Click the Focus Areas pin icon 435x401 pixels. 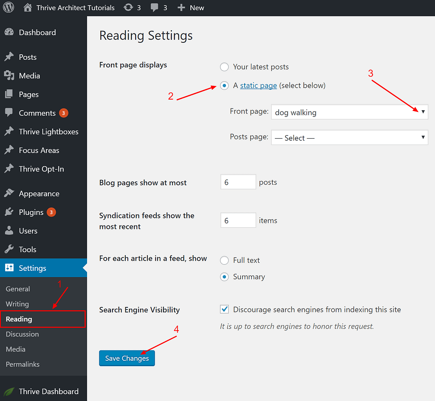pyautogui.click(x=9, y=150)
